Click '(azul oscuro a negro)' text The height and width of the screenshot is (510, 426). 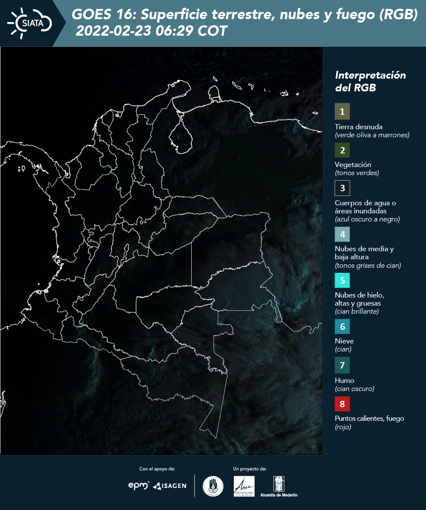pyautogui.click(x=367, y=219)
